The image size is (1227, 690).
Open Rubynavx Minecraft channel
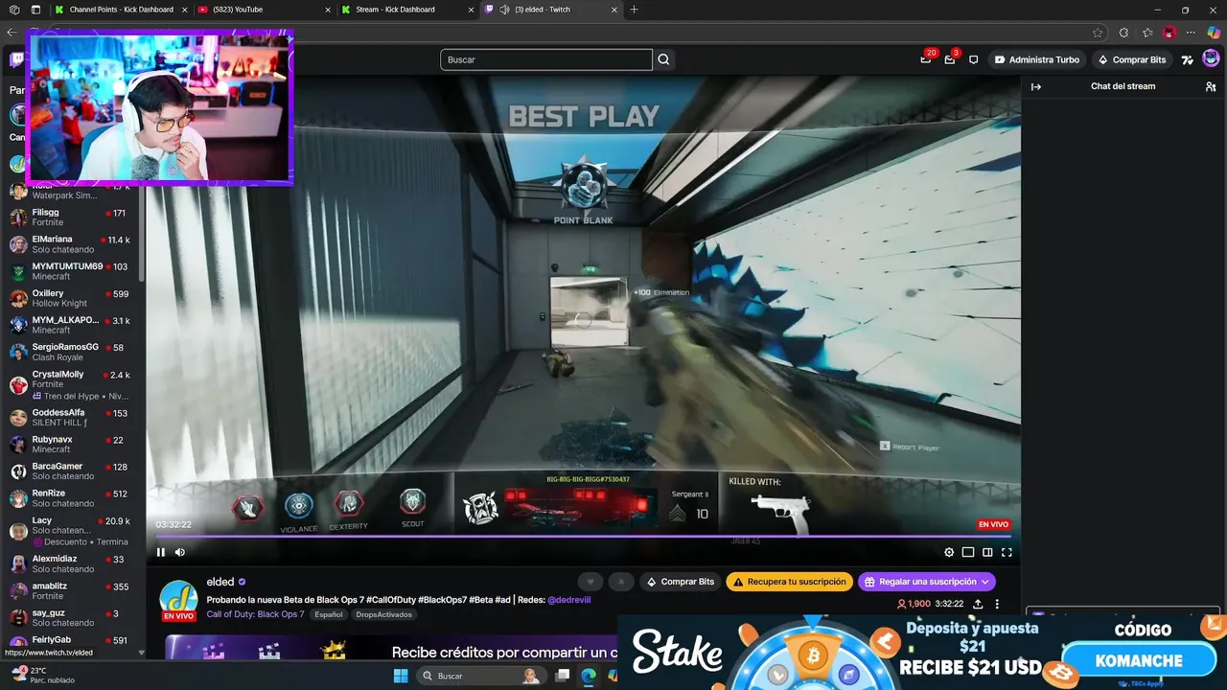pos(73,444)
